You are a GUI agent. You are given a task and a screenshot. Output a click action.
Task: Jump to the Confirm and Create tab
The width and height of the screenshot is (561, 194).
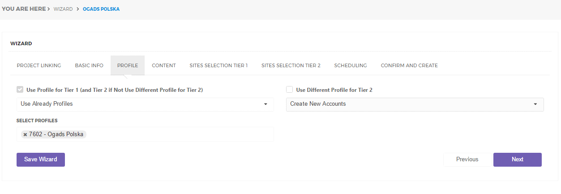pyautogui.click(x=409, y=65)
